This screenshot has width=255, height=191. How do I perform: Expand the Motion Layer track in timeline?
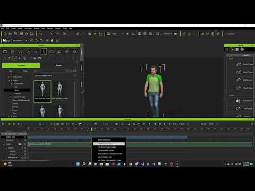6,158
